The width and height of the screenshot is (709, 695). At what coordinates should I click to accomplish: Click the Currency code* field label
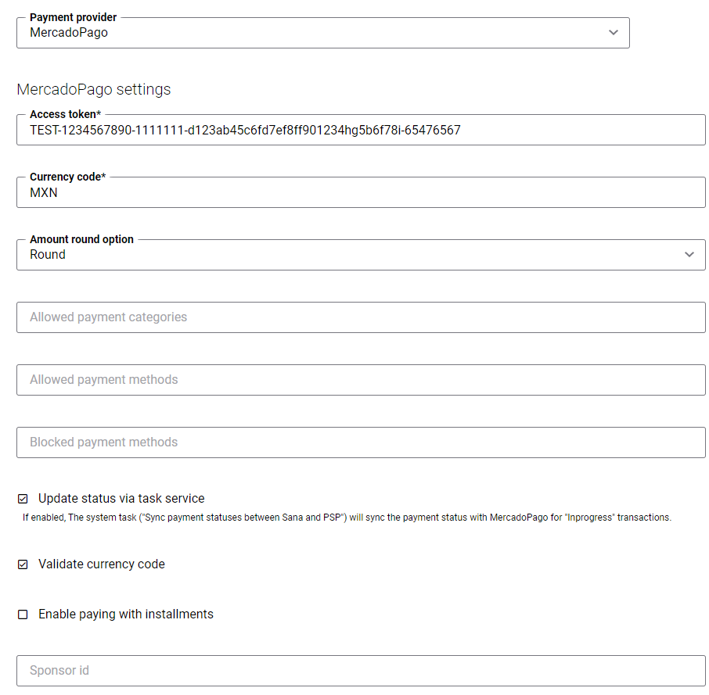click(68, 177)
